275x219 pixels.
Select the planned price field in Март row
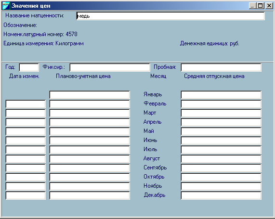pyautogui.click(x=90, y=113)
